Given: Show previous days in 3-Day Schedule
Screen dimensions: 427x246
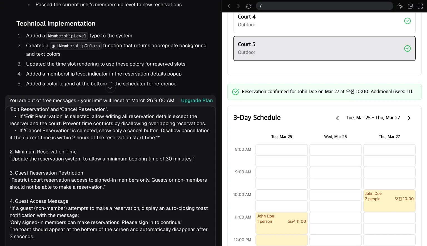Looking at the screenshot, I should 337,118.
